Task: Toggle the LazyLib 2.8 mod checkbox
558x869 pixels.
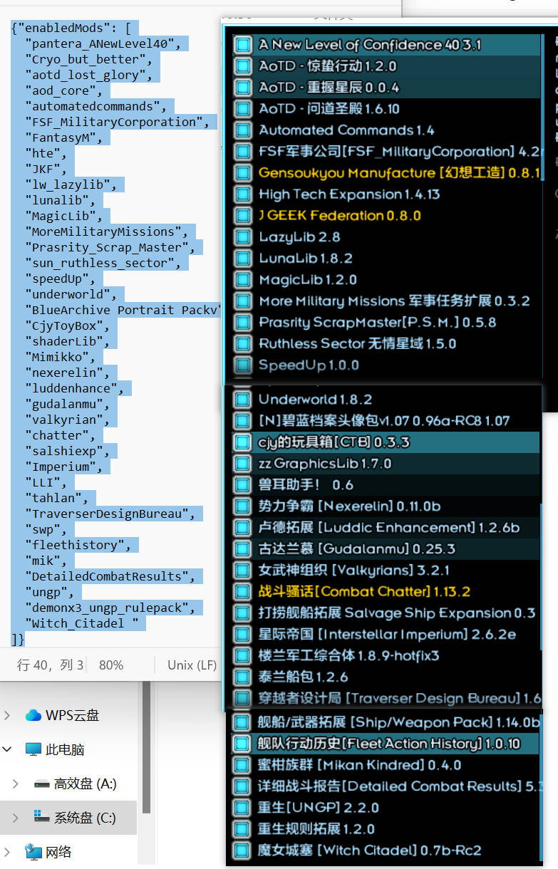Action: click(243, 237)
